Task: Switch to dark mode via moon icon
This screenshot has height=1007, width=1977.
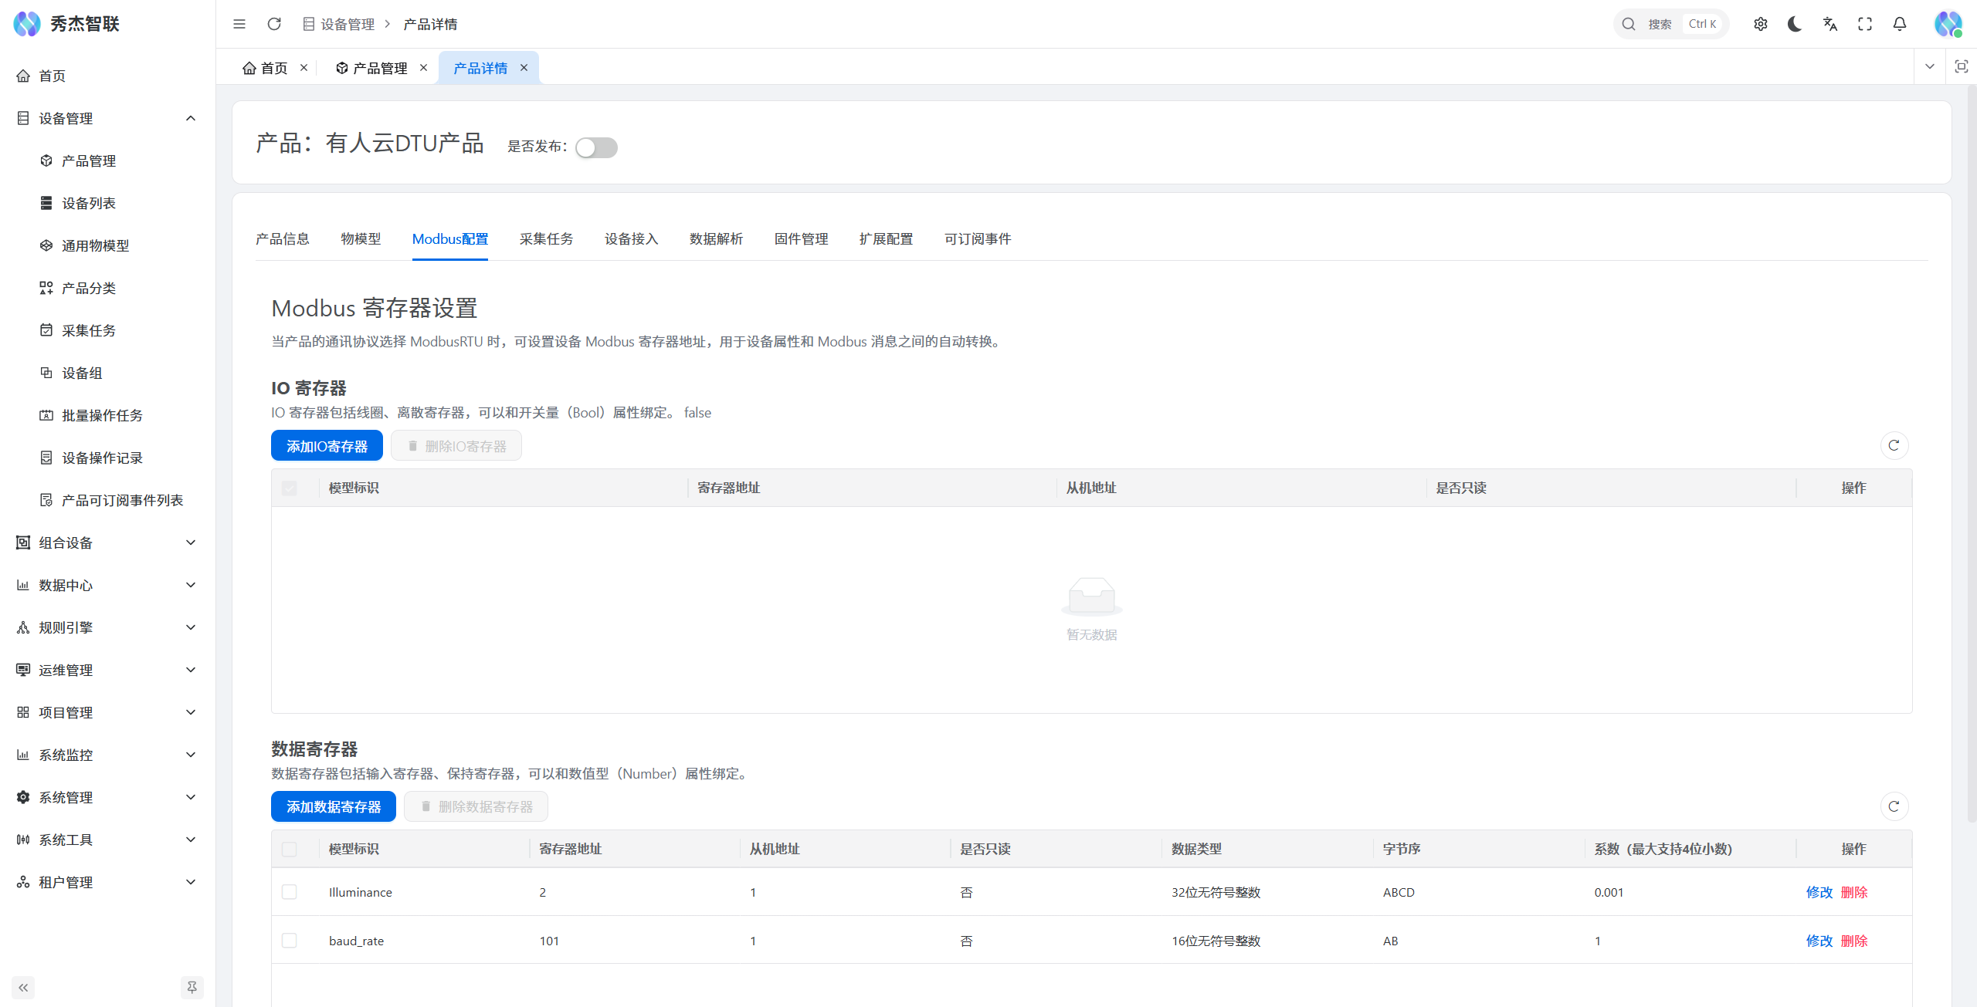Action: pyautogui.click(x=1795, y=24)
